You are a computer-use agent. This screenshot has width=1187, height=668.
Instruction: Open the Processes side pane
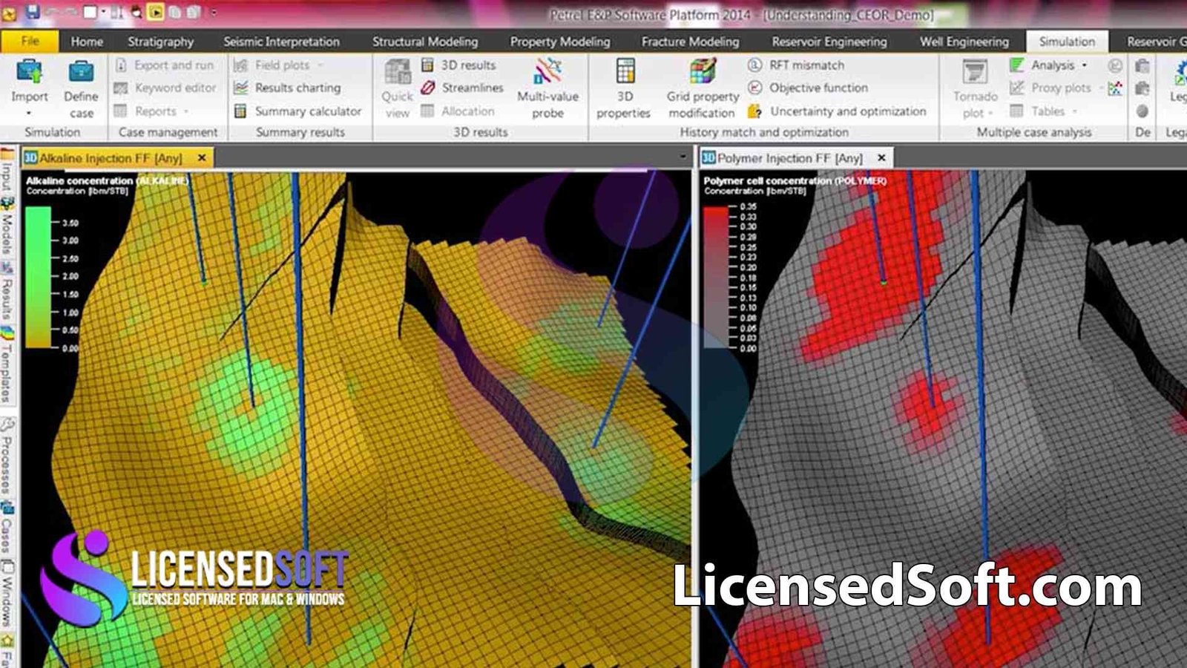click(x=7, y=456)
